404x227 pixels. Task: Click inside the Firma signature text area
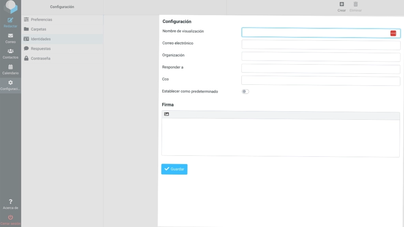(281, 138)
